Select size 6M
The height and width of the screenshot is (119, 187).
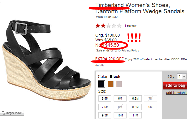[x=120, y=98]
